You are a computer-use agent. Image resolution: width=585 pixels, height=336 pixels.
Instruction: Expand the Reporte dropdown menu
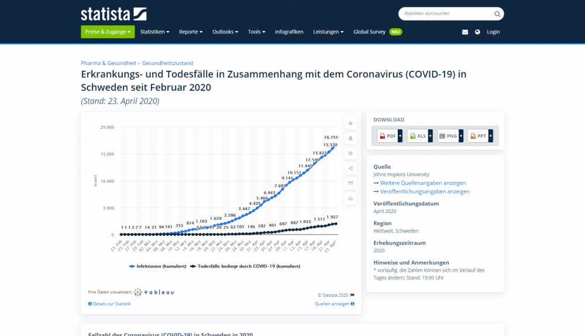191,32
